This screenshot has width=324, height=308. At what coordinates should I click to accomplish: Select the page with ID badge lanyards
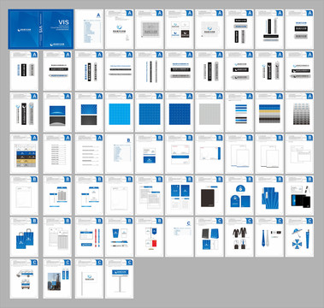pos(89,237)
